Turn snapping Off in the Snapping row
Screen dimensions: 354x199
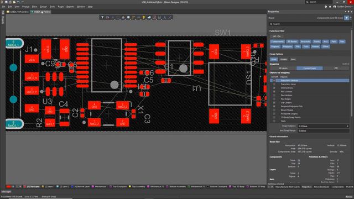[x=336, y=68]
